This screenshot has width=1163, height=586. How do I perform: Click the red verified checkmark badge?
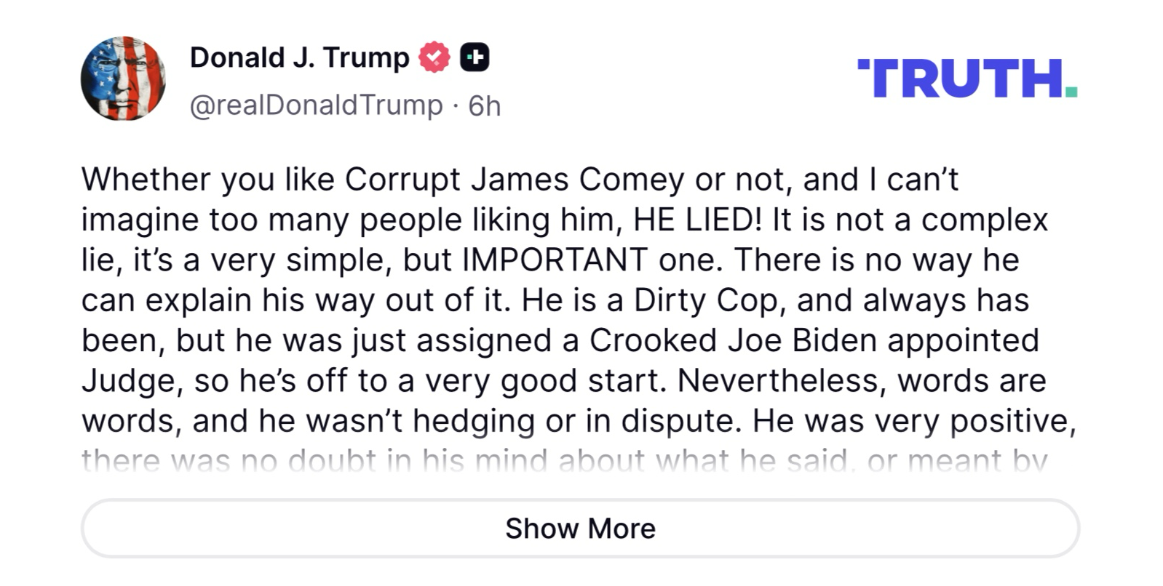pos(434,57)
